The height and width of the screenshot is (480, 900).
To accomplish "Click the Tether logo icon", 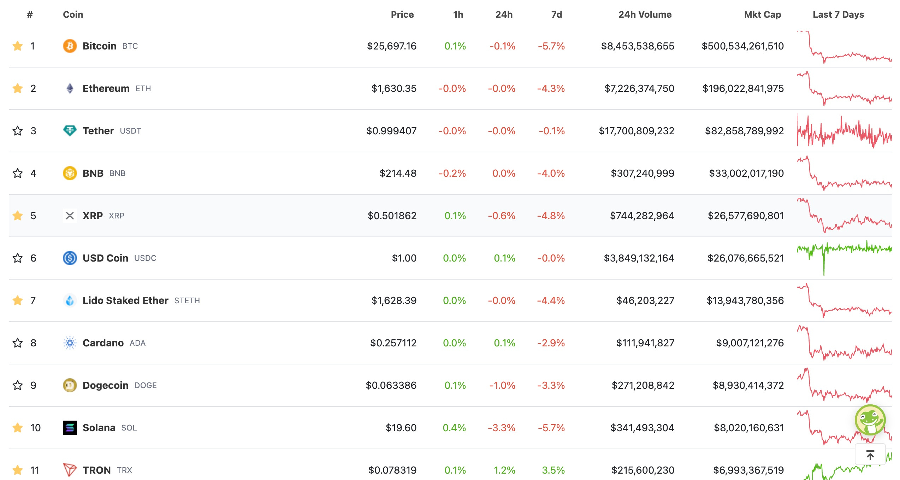I will [x=70, y=131].
